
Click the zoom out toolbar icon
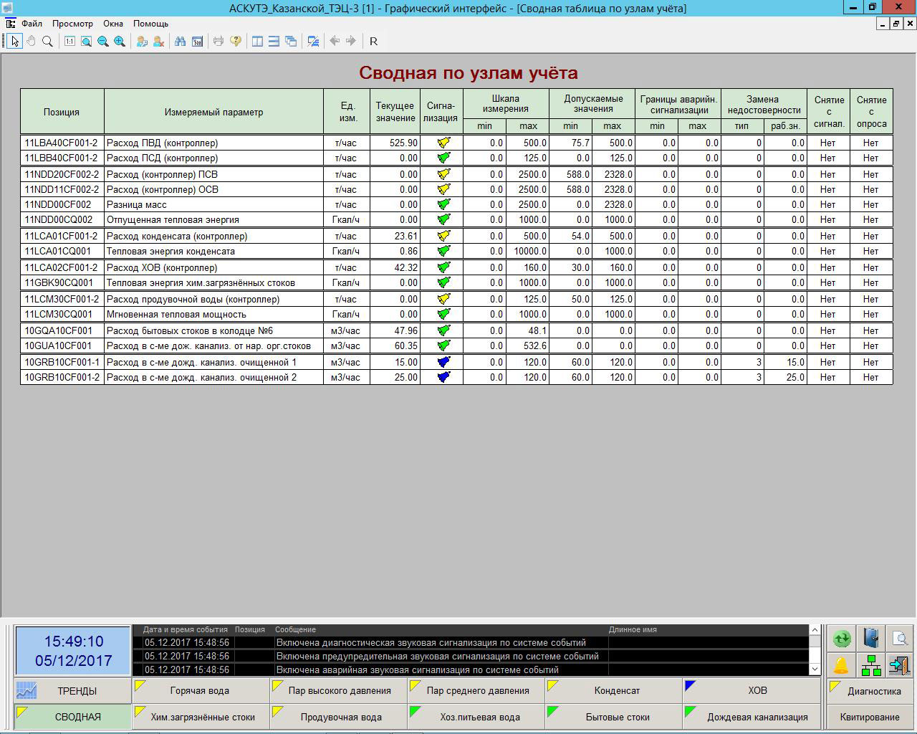pos(102,41)
